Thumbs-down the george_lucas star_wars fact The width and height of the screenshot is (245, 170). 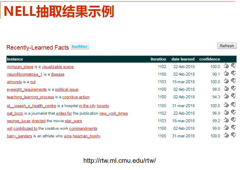pyautogui.click(x=233, y=120)
